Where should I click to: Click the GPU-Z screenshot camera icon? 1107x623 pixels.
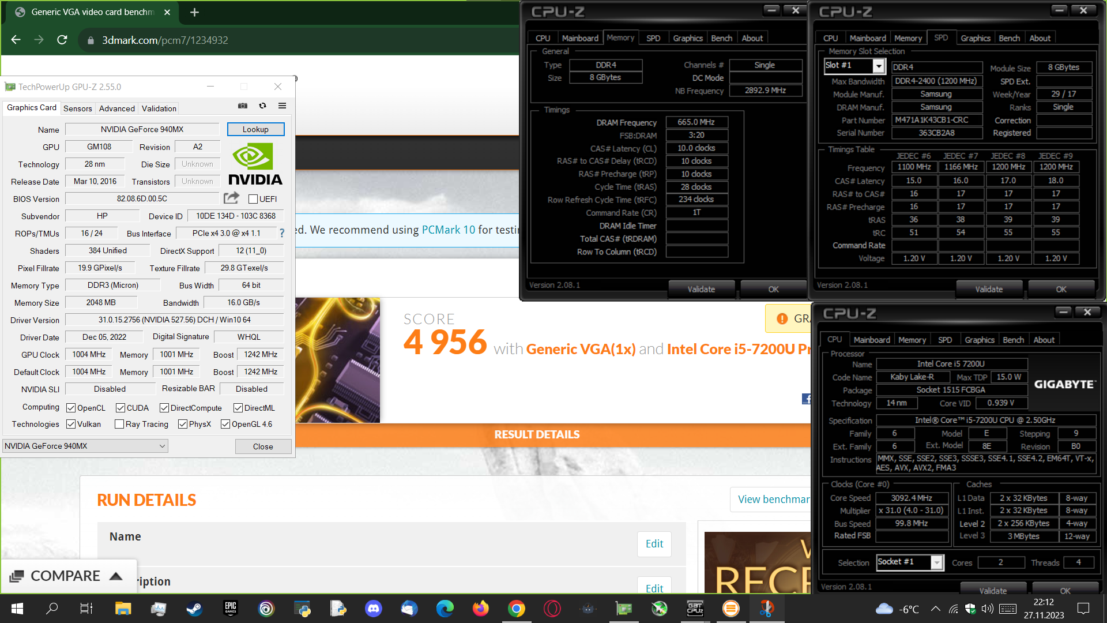[243, 106]
